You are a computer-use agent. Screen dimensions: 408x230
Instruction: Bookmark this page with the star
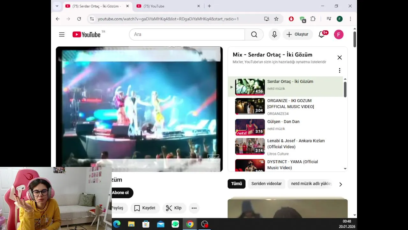click(x=276, y=19)
